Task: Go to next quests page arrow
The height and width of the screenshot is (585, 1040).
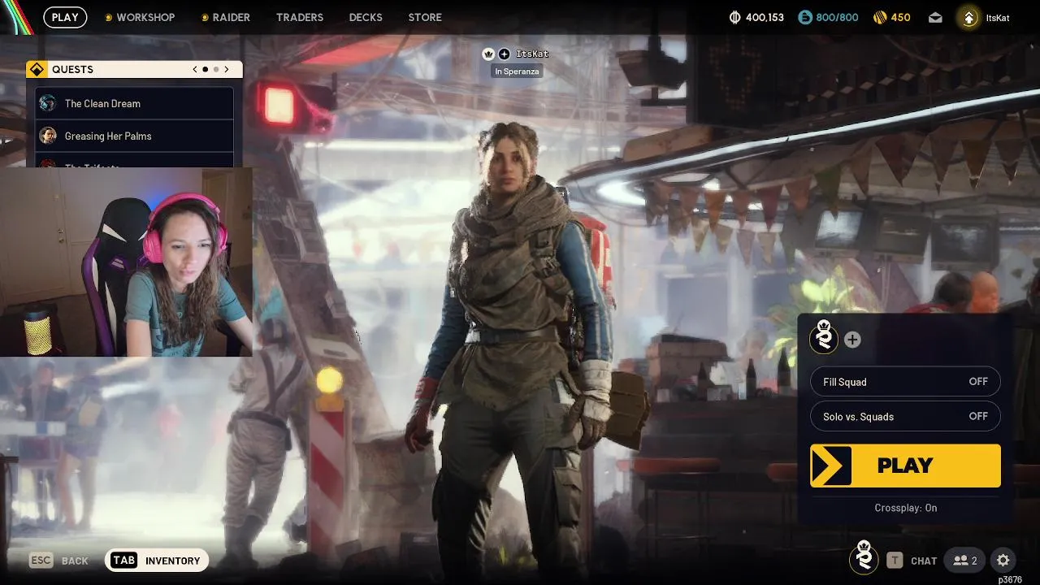Action: pos(227,70)
